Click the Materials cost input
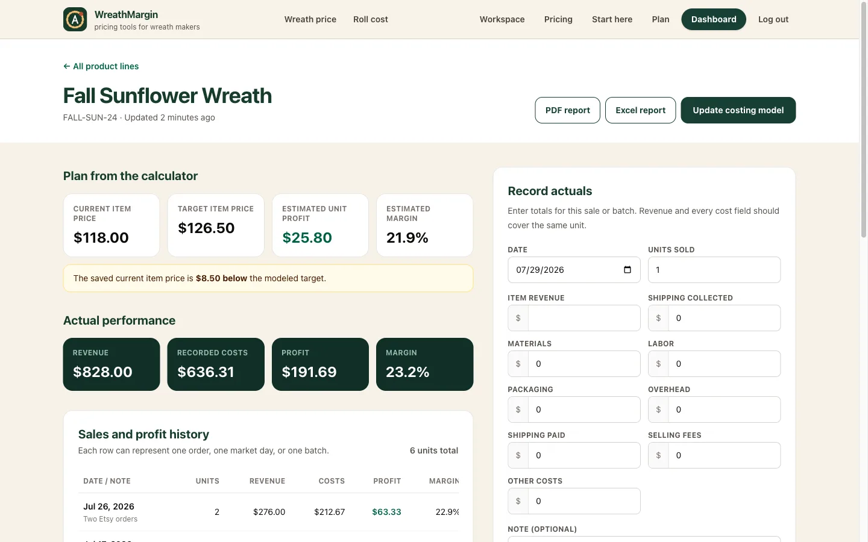Screen dimensions: 868x542 click(x=584, y=364)
